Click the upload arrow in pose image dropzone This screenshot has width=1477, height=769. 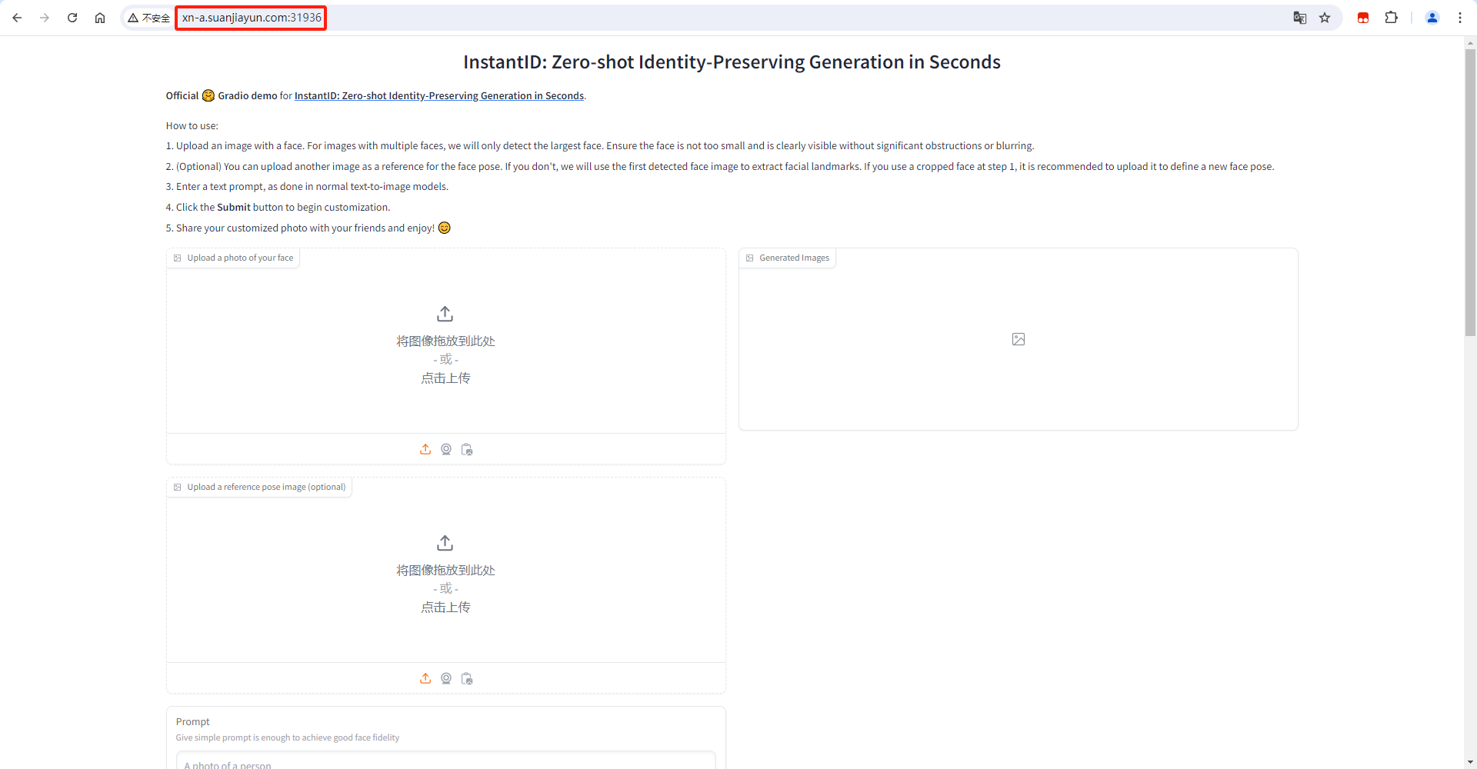click(445, 543)
